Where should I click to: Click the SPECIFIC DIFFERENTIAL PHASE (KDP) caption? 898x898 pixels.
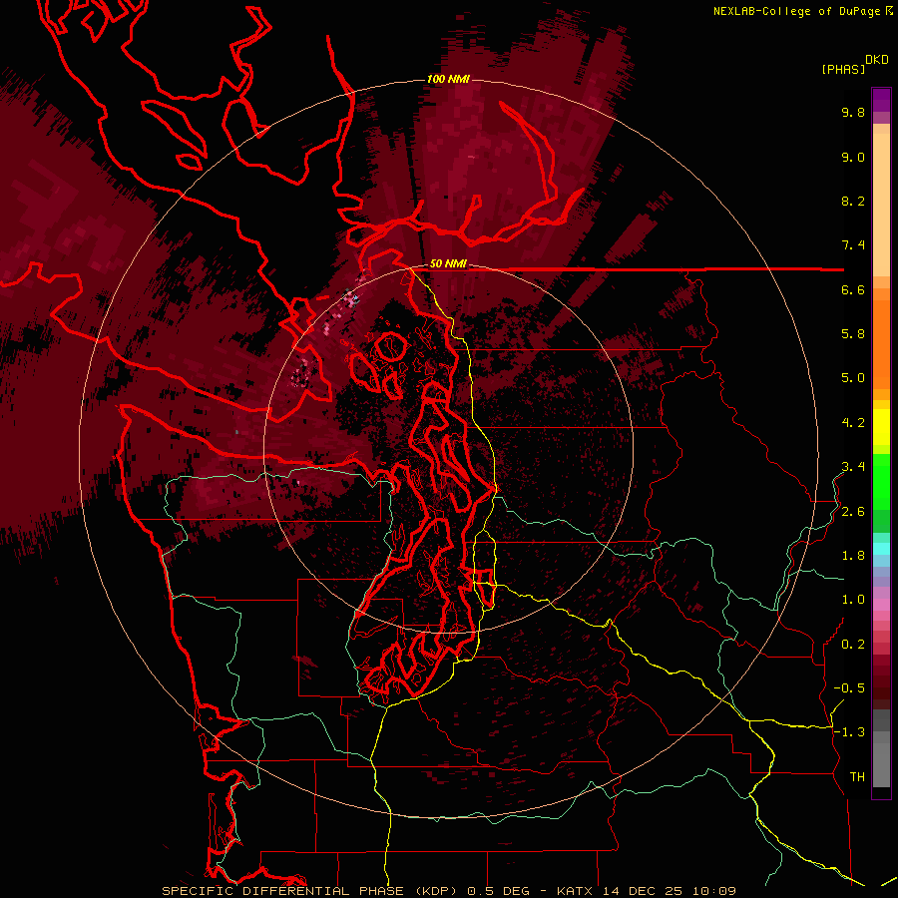point(311,891)
